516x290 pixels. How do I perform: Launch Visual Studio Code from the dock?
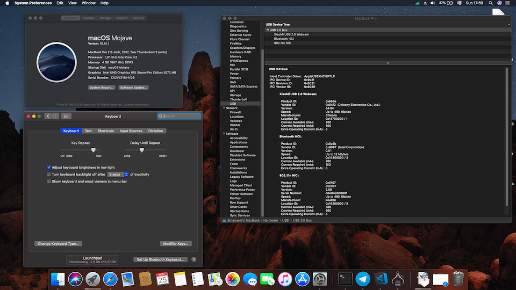coord(381,279)
